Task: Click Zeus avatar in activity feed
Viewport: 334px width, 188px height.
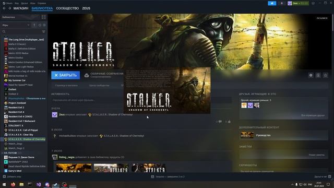Action: coord(55,115)
